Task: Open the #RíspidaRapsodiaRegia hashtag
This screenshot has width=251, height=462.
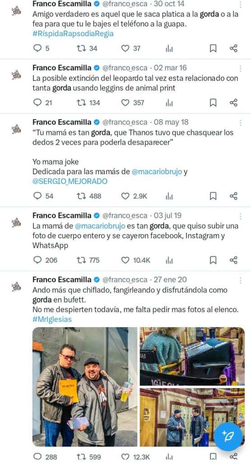Action: pos(73,33)
